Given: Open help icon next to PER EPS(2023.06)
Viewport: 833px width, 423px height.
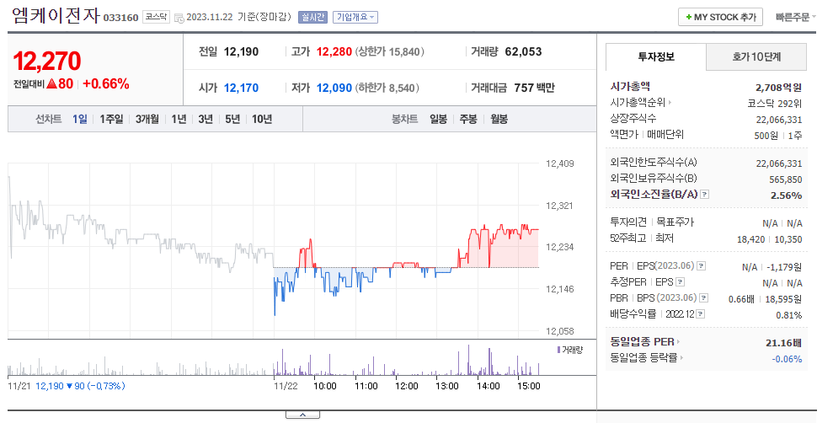Looking at the screenshot, I should click(x=702, y=265).
